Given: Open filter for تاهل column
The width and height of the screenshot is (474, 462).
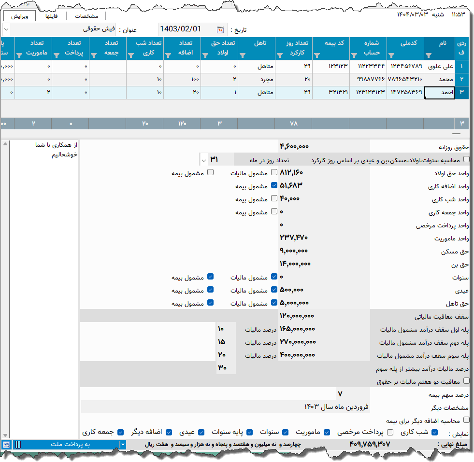Looking at the screenshot, I should click(243, 55).
